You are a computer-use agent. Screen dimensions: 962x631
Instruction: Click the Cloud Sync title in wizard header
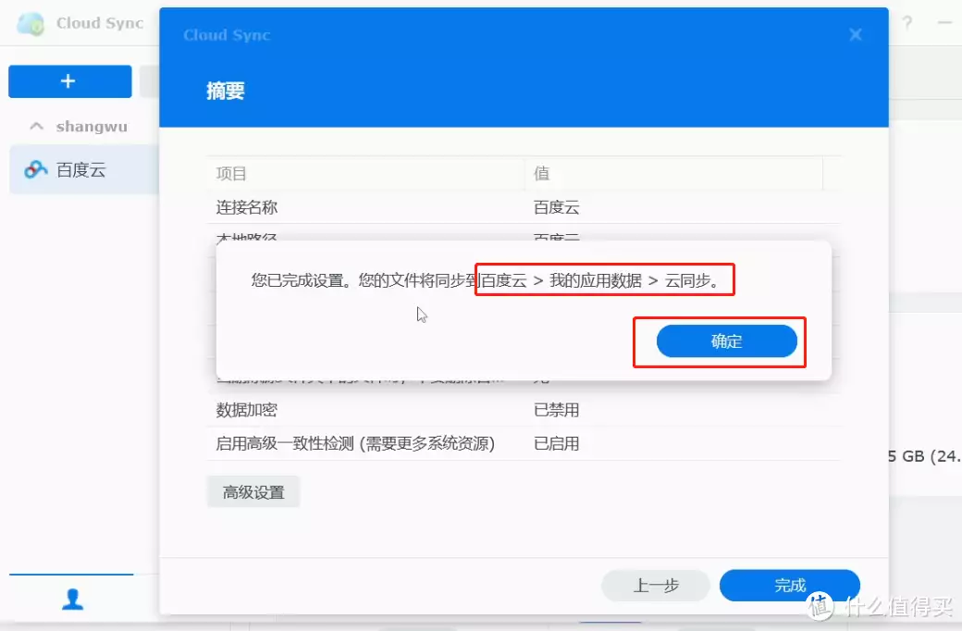coord(227,35)
